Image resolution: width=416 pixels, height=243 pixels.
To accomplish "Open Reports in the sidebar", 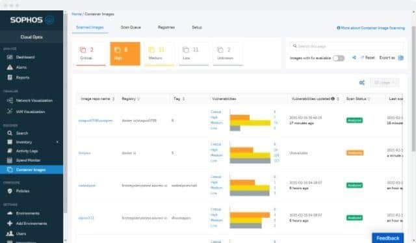I will point(23,77).
